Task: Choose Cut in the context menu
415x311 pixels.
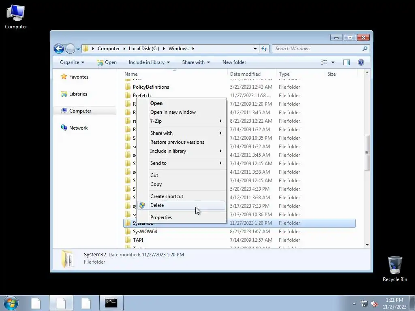Action: pos(181,175)
